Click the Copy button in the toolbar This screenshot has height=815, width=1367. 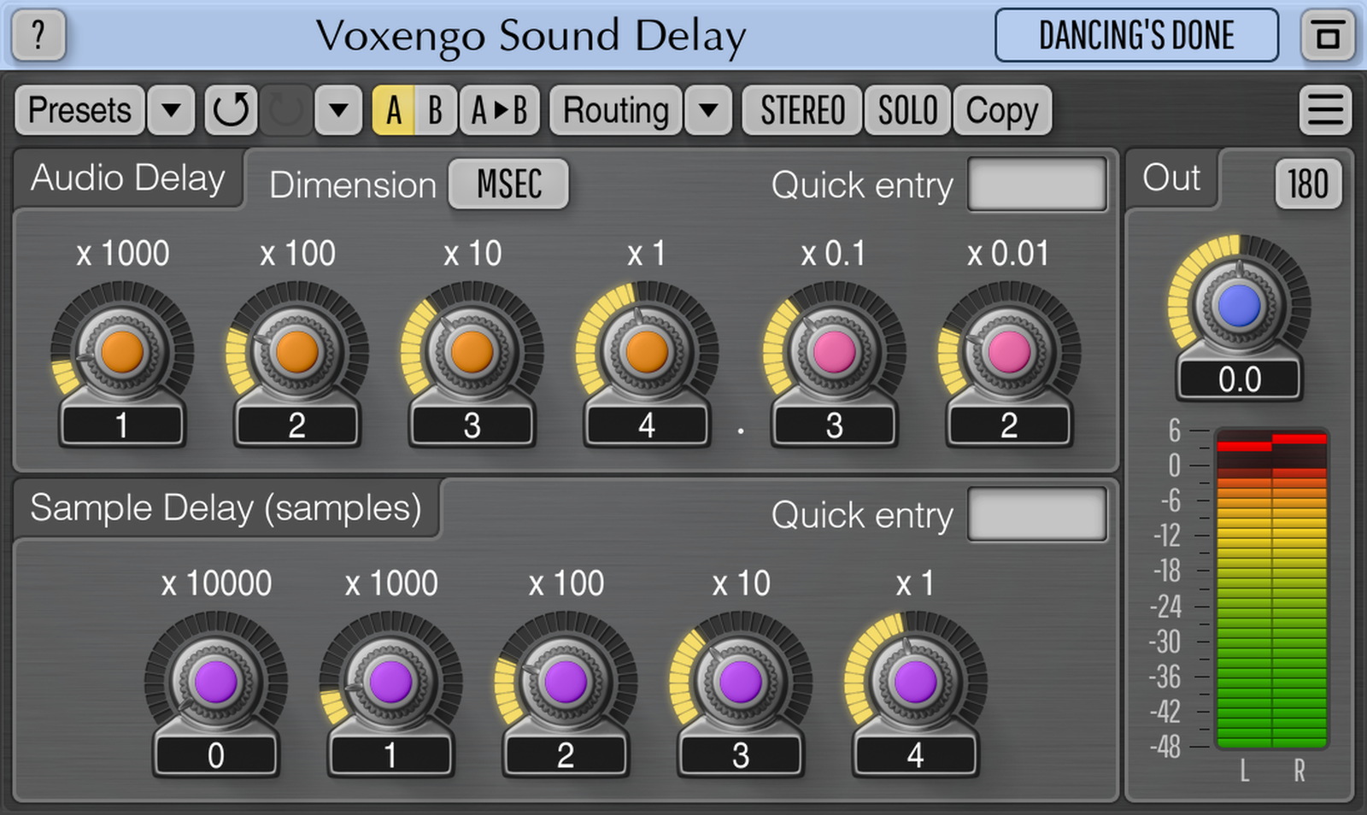pyautogui.click(x=1001, y=110)
